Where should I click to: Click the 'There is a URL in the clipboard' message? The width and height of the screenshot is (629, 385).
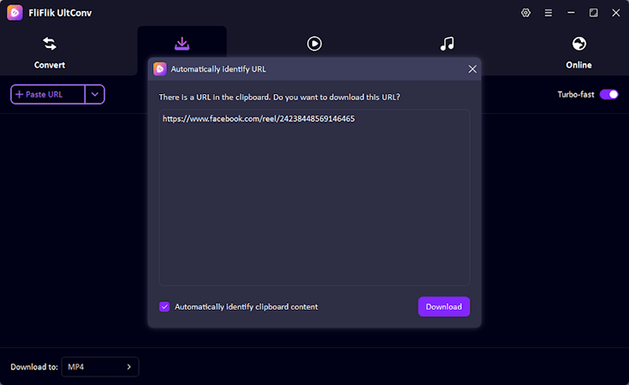coord(279,97)
